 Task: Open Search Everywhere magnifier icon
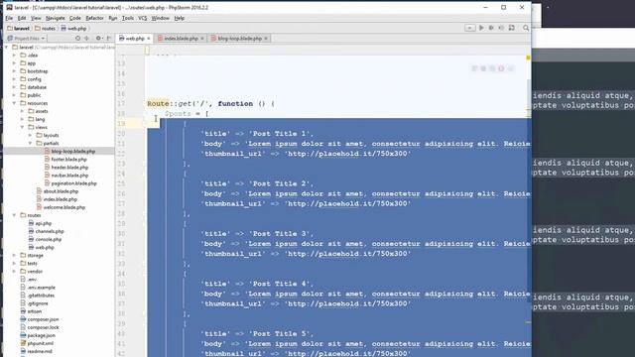[526, 28]
